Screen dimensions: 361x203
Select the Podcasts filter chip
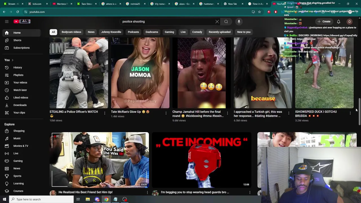click(133, 32)
